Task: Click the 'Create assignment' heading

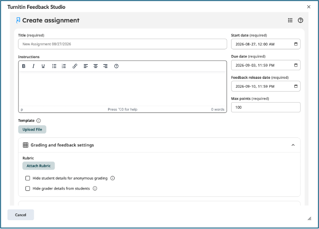Action: (x=51, y=20)
